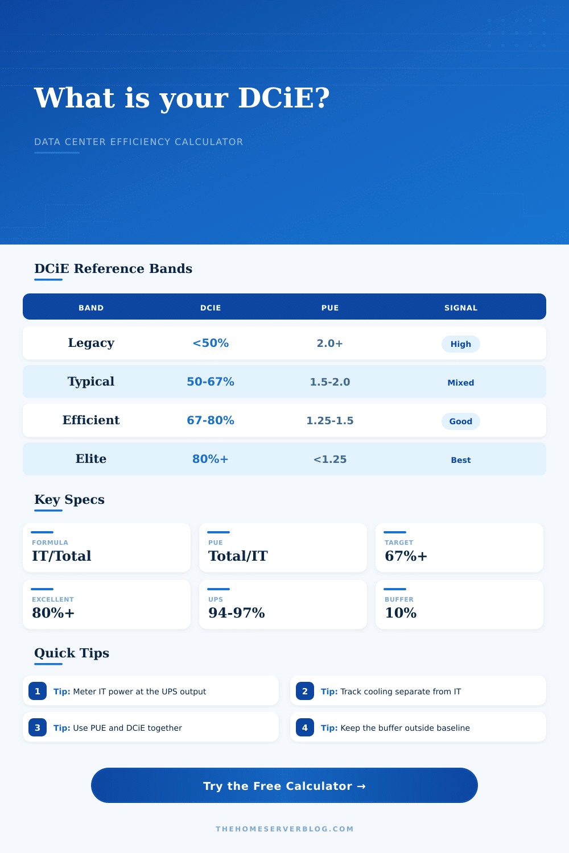Click the Try the Free Calculator button
569x853 pixels.
point(284,785)
